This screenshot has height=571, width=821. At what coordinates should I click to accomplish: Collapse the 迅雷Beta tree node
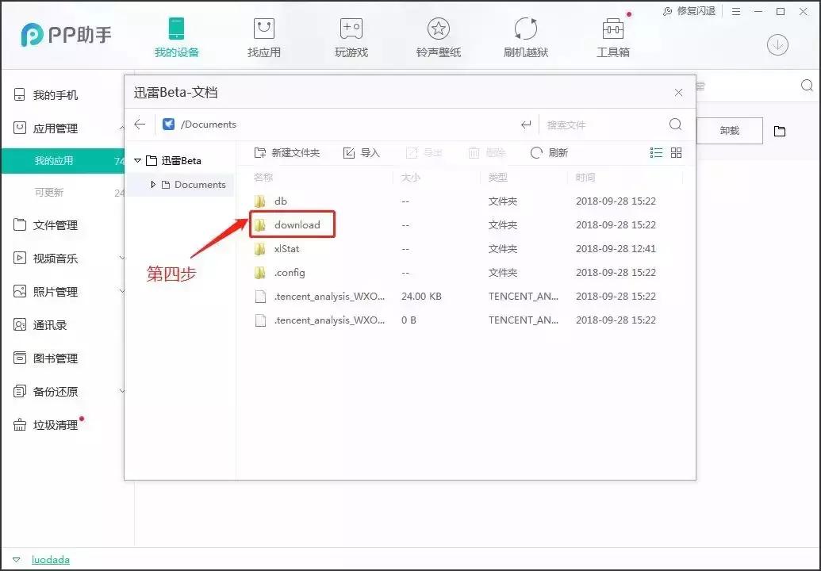(140, 160)
